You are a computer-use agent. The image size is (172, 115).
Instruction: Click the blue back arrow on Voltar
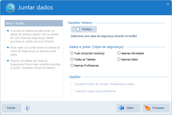coord(122,108)
